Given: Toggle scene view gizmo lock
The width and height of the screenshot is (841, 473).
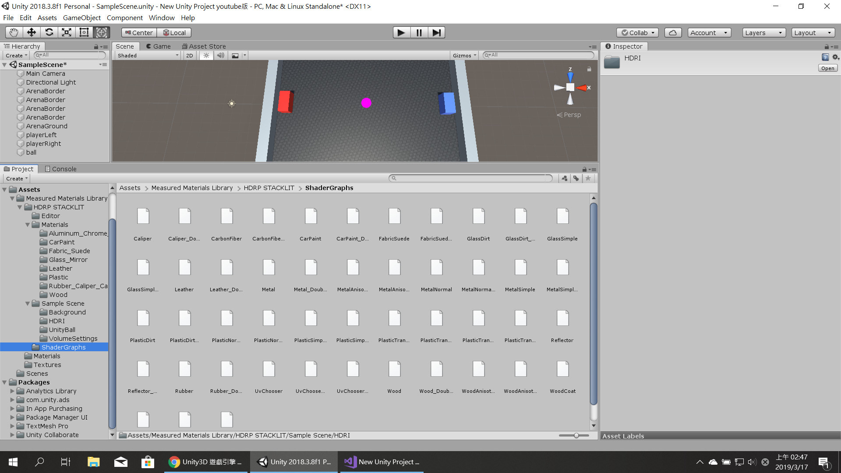Looking at the screenshot, I should (x=589, y=69).
